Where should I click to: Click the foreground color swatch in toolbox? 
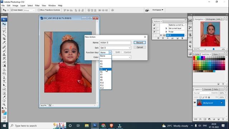click(x=3, y=111)
